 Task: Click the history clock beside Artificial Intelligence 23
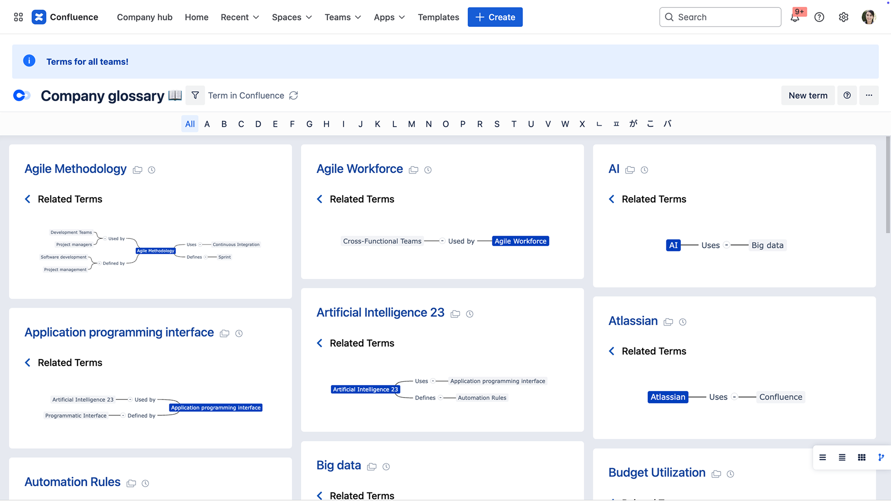click(x=470, y=314)
